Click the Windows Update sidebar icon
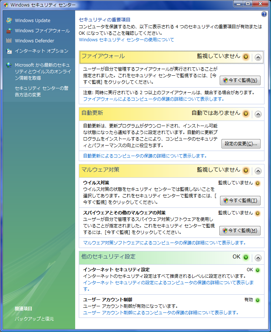The image size is (271, 332). click(x=9, y=20)
